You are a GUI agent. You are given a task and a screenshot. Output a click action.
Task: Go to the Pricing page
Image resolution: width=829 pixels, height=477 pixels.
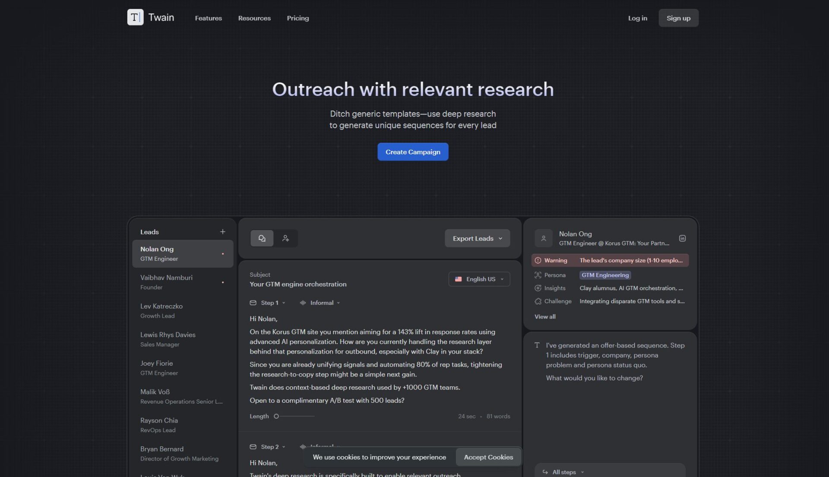pos(297,18)
